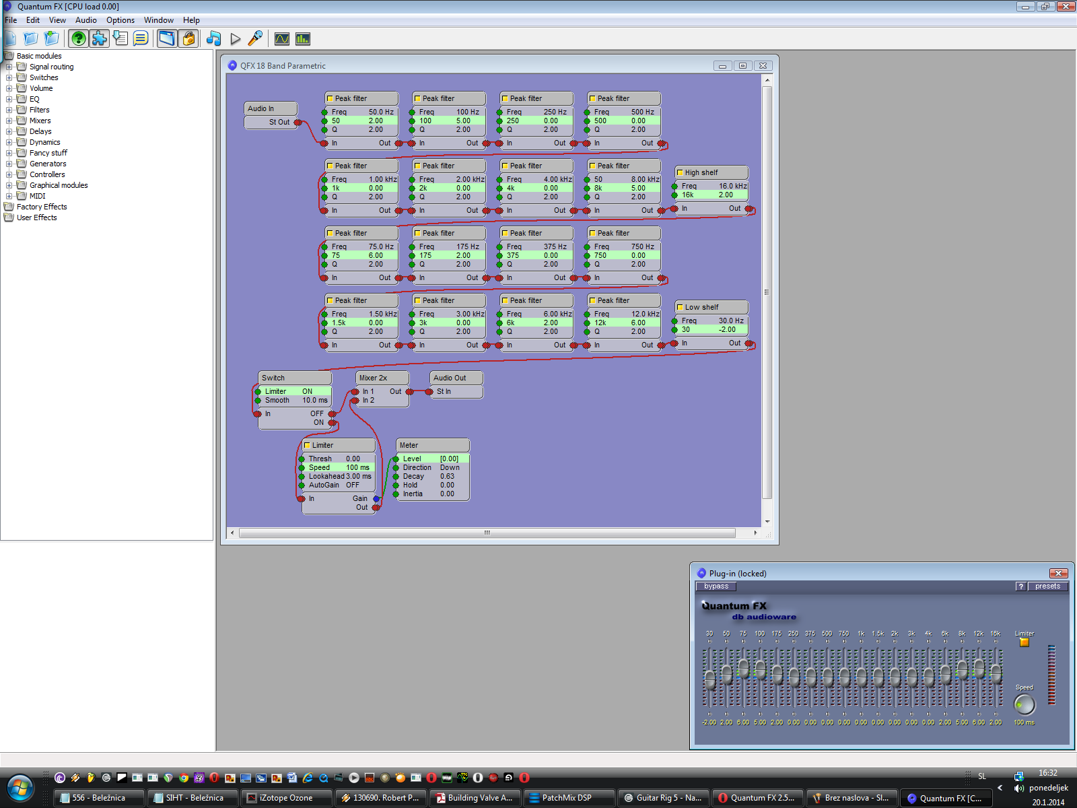The width and height of the screenshot is (1077, 808).
Task: Open the Window menu
Action: point(159,20)
